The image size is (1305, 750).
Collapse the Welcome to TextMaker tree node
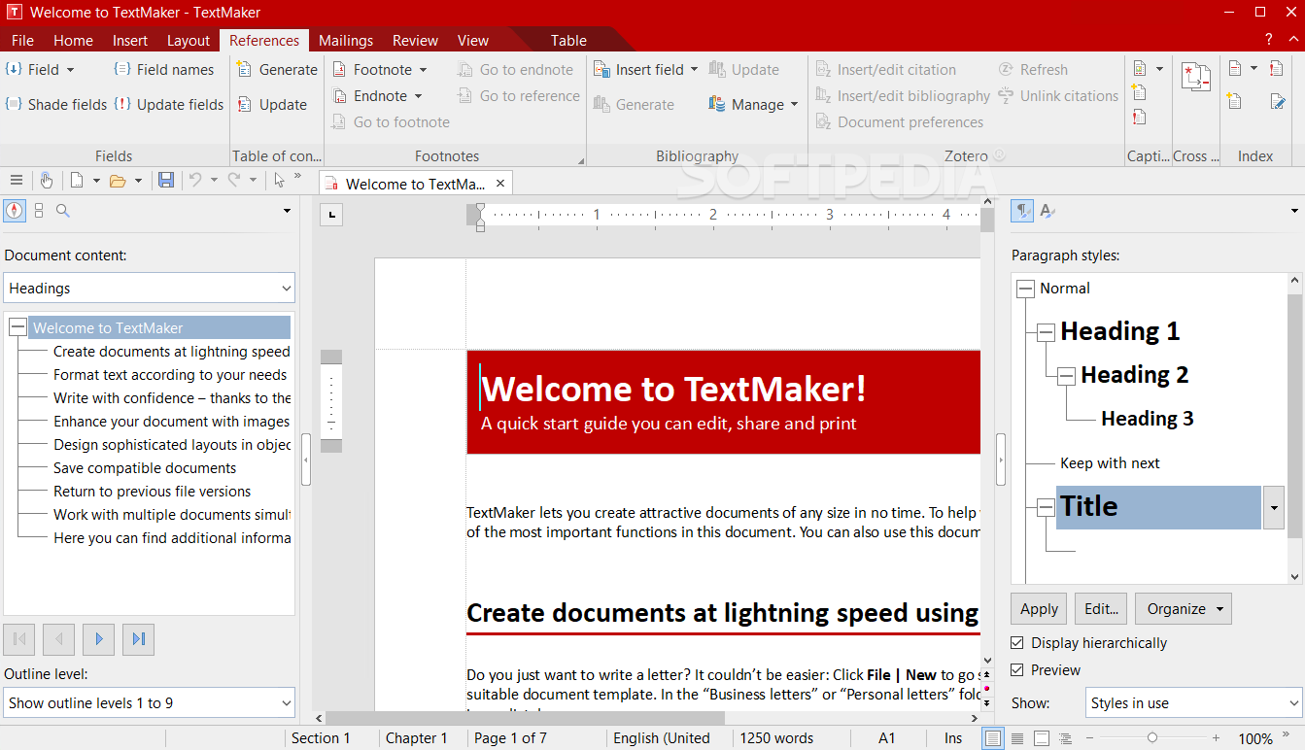click(17, 328)
